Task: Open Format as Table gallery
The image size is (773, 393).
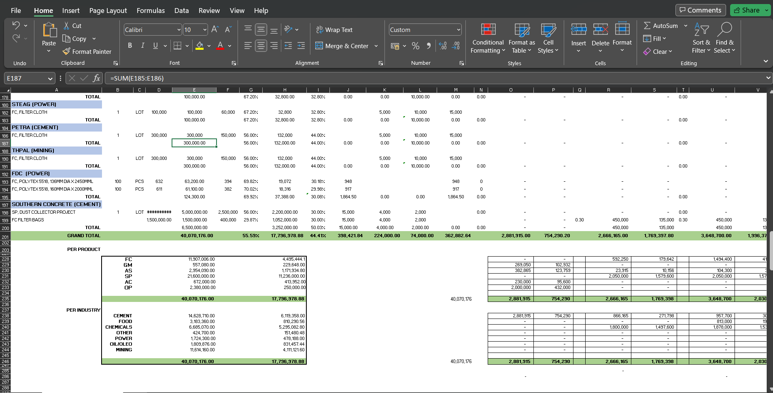Action: click(x=522, y=38)
